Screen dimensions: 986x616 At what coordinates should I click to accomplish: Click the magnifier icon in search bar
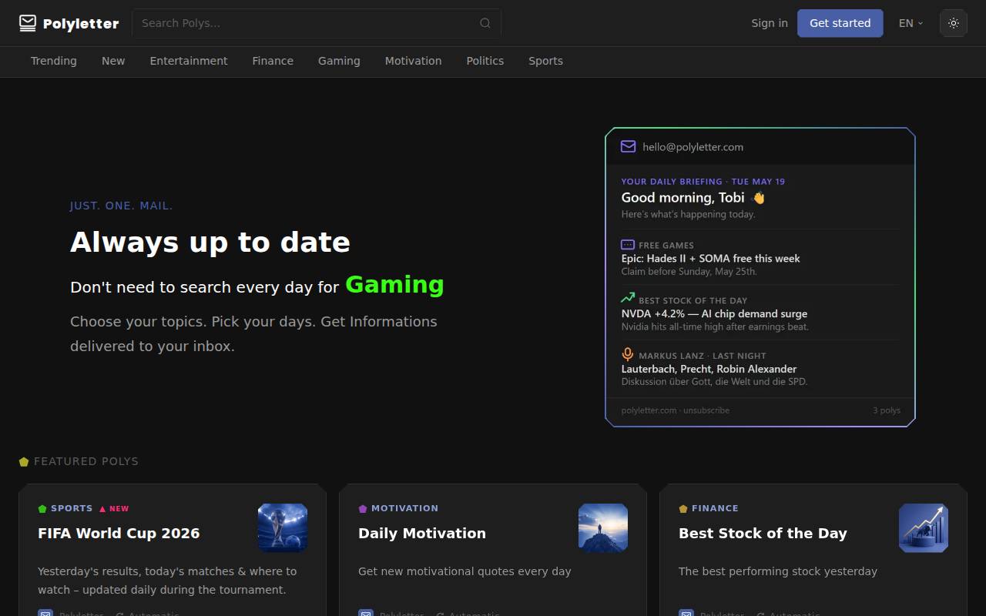coord(485,23)
